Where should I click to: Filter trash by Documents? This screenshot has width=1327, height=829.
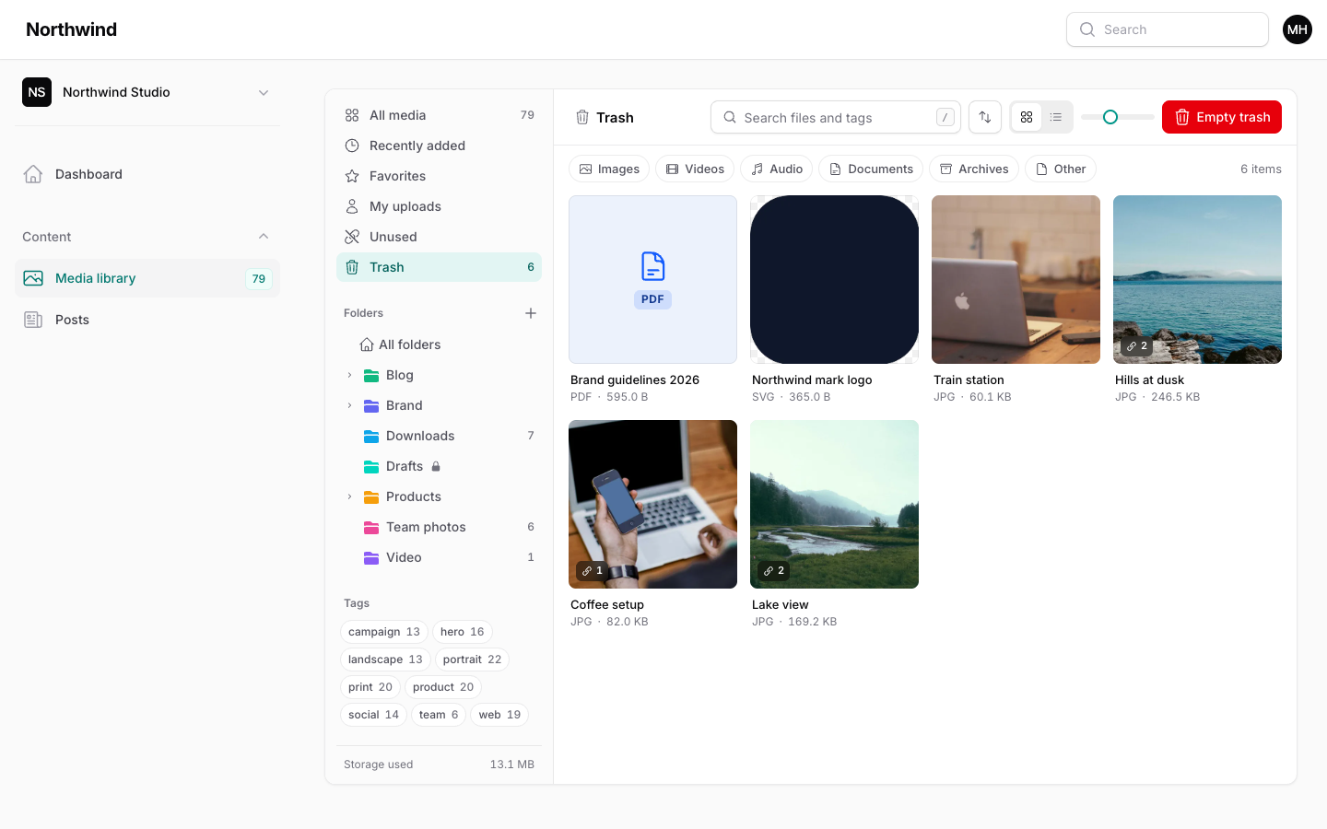(871, 169)
